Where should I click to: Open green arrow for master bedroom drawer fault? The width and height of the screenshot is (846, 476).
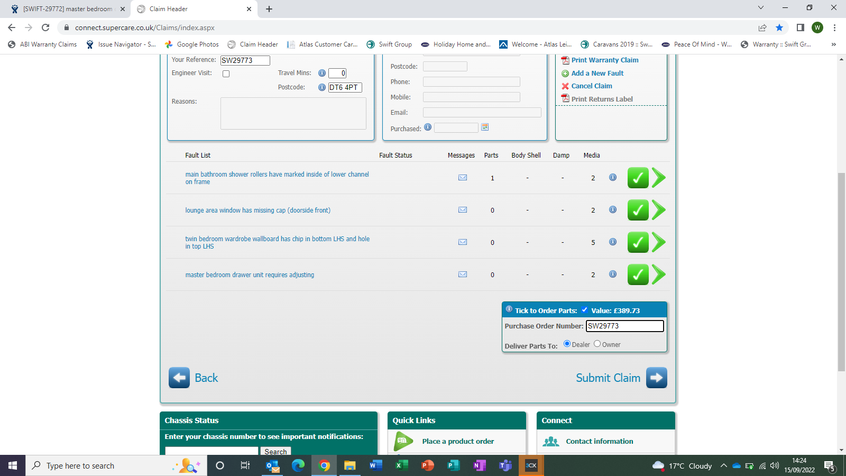tap(658, 274)
